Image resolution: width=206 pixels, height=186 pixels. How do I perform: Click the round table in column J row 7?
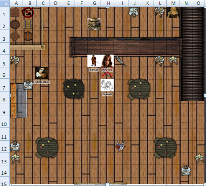[x=139, y=89]
